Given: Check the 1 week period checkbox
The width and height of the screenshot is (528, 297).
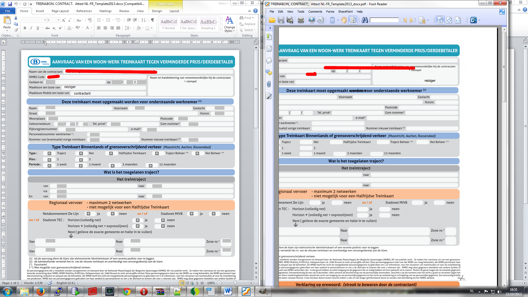Looking at the screenshot, I should coord(50,166).
